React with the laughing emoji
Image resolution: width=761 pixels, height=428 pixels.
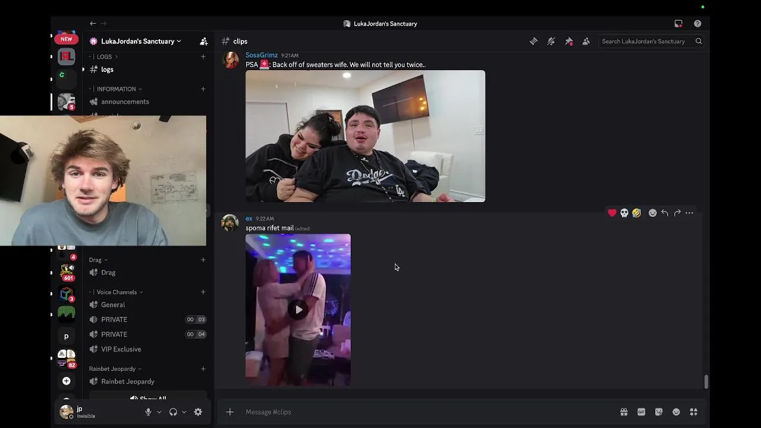pos(637,213)
